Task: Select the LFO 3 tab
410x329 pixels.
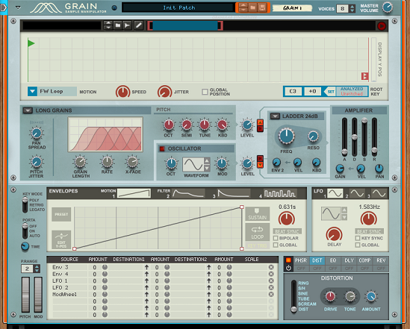Action: 379,193
